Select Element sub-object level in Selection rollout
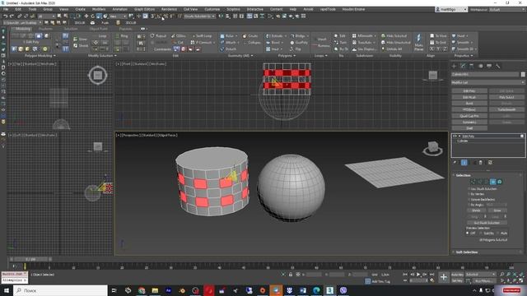This screenshot has width=527, height=296. tap(500, 182)
